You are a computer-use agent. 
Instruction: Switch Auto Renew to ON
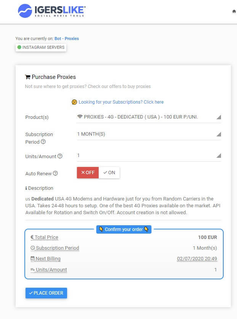[109, 173]
